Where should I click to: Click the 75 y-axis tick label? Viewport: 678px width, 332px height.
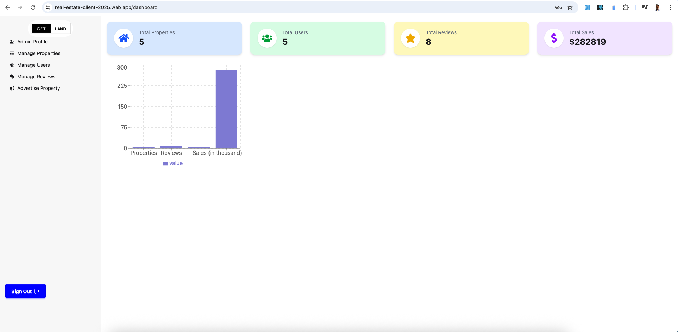point(124,127)
